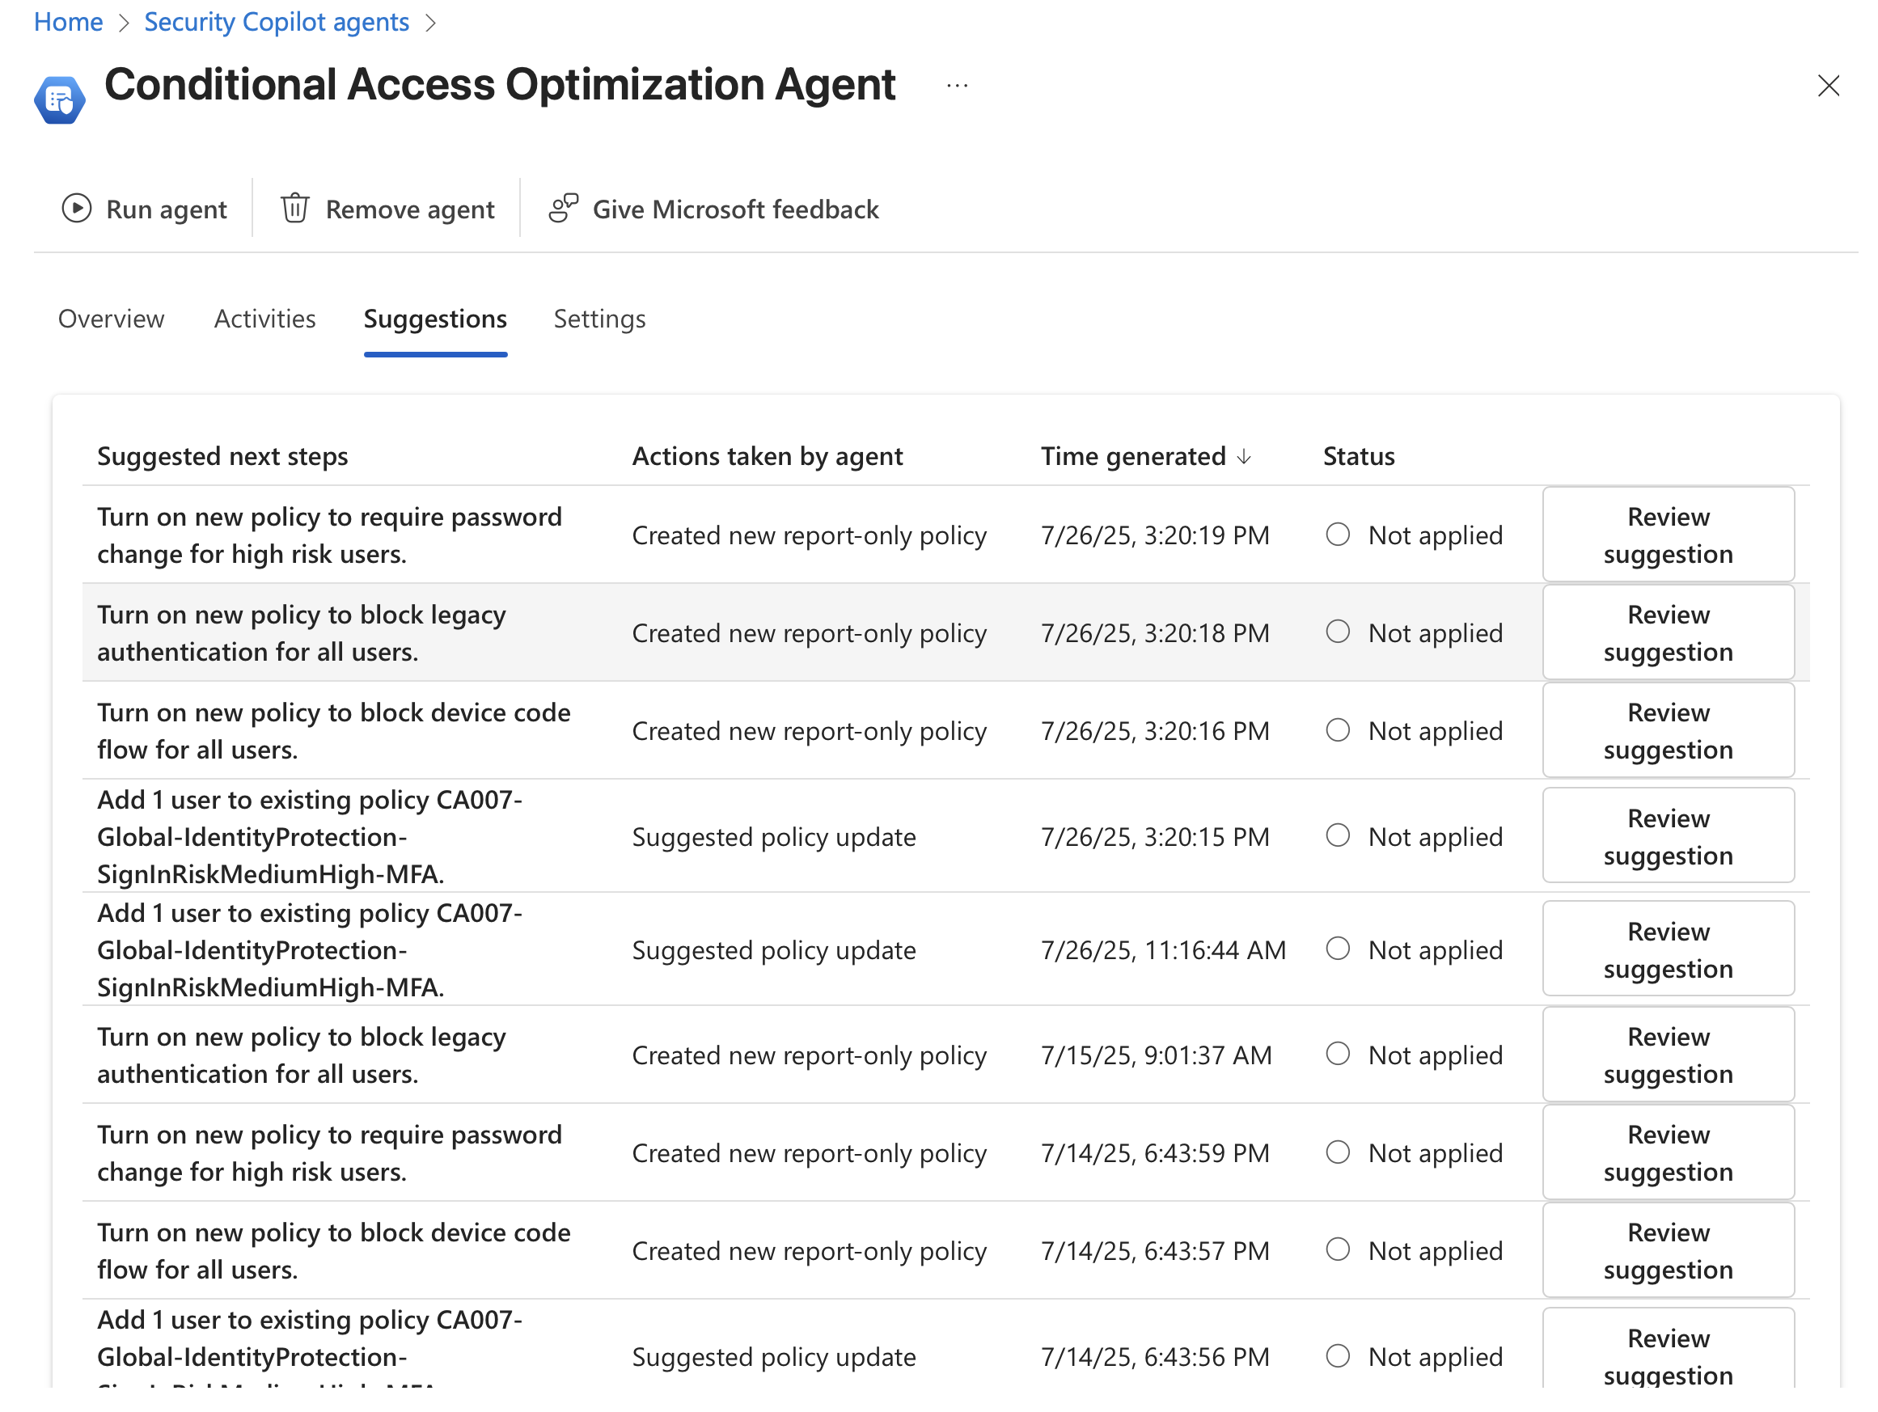Click the feedback person icon
Viewport: 1878px width, 1412px height.
point(563,209)
